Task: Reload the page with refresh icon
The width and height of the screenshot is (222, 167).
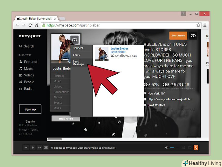Action: [x=30, y=25]
